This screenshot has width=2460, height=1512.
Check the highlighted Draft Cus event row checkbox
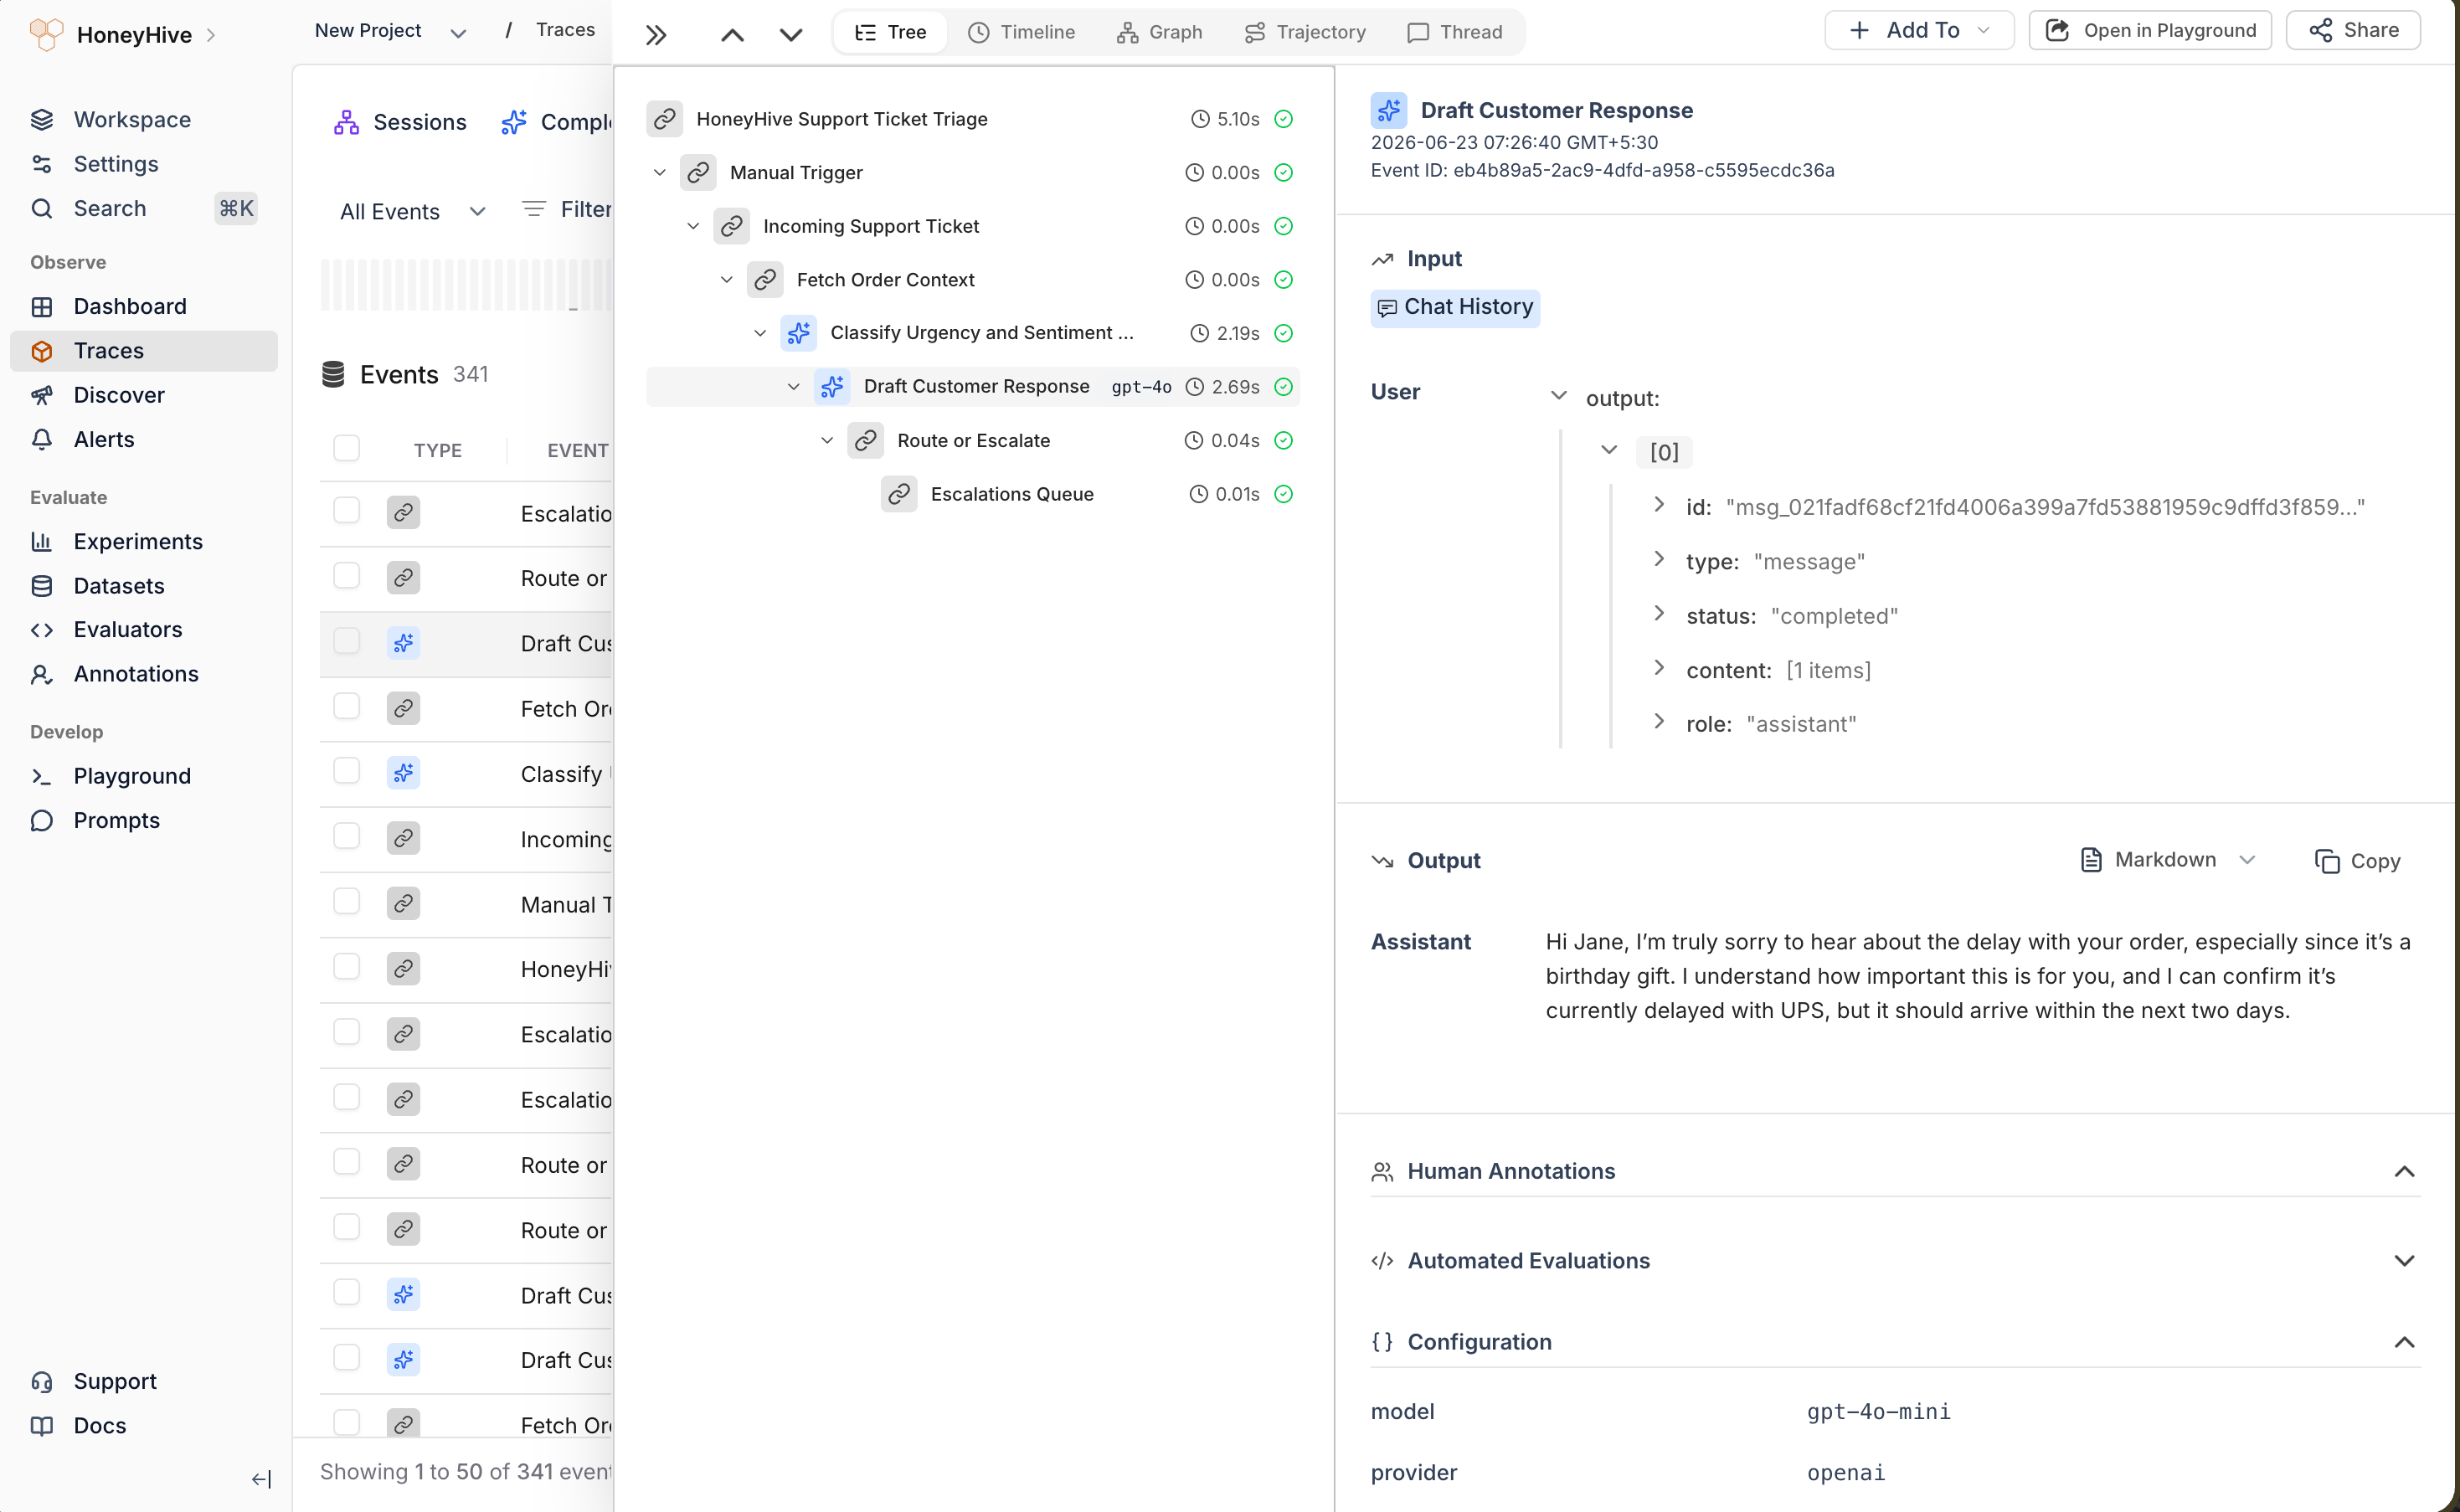[x=346, y=640]
